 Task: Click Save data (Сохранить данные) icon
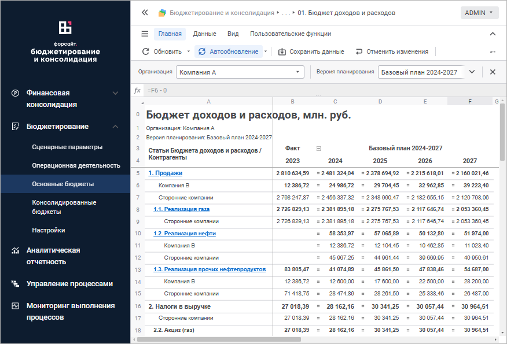282,51
